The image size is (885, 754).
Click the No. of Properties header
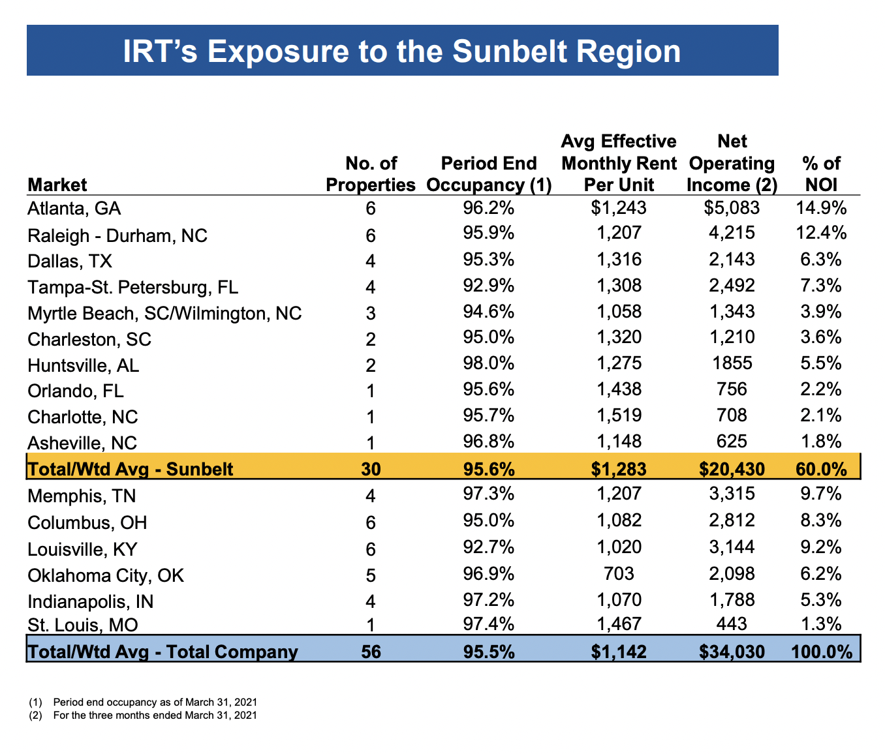(369, 173)
